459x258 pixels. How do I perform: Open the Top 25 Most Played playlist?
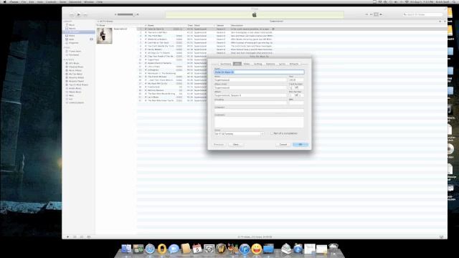[x=78, y=85]
